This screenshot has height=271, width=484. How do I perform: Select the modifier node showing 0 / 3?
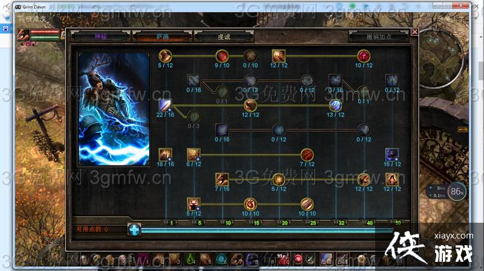coord(194,117)
